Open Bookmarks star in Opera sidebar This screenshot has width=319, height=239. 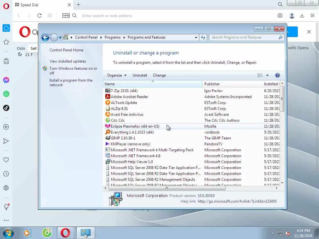(x=6, y=42)
